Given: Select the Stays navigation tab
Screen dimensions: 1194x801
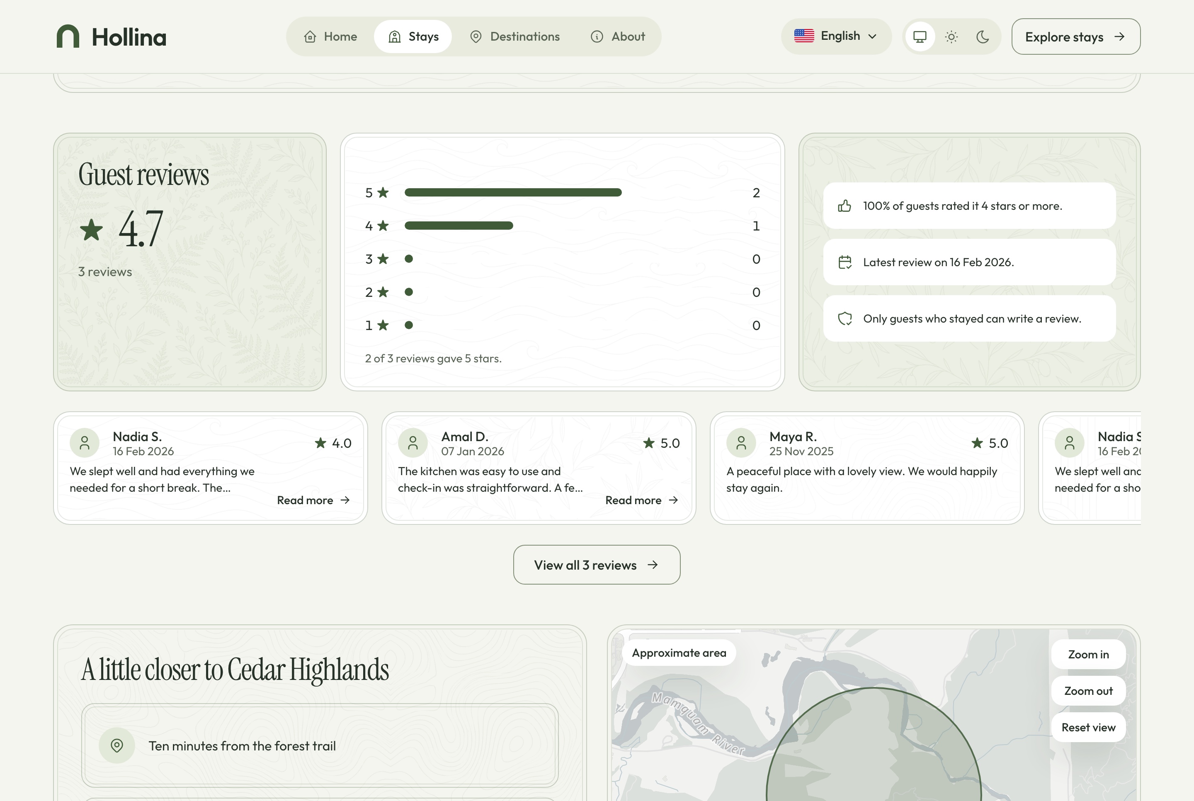Looking at the screenshot, I should click(413, 37).
